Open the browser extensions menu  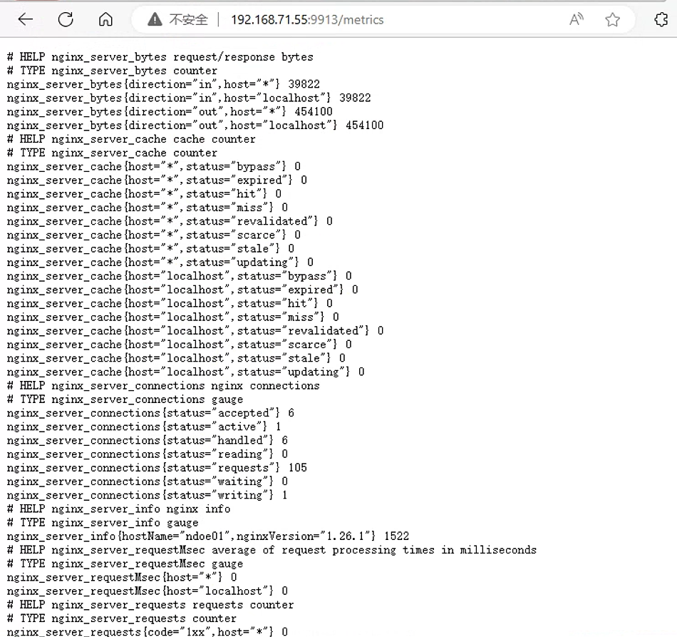[x=661, y=19]
